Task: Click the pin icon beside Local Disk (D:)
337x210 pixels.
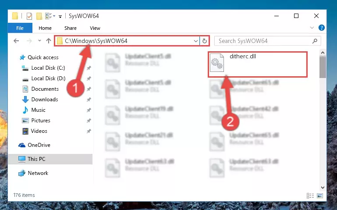Action: click(89, 78)
